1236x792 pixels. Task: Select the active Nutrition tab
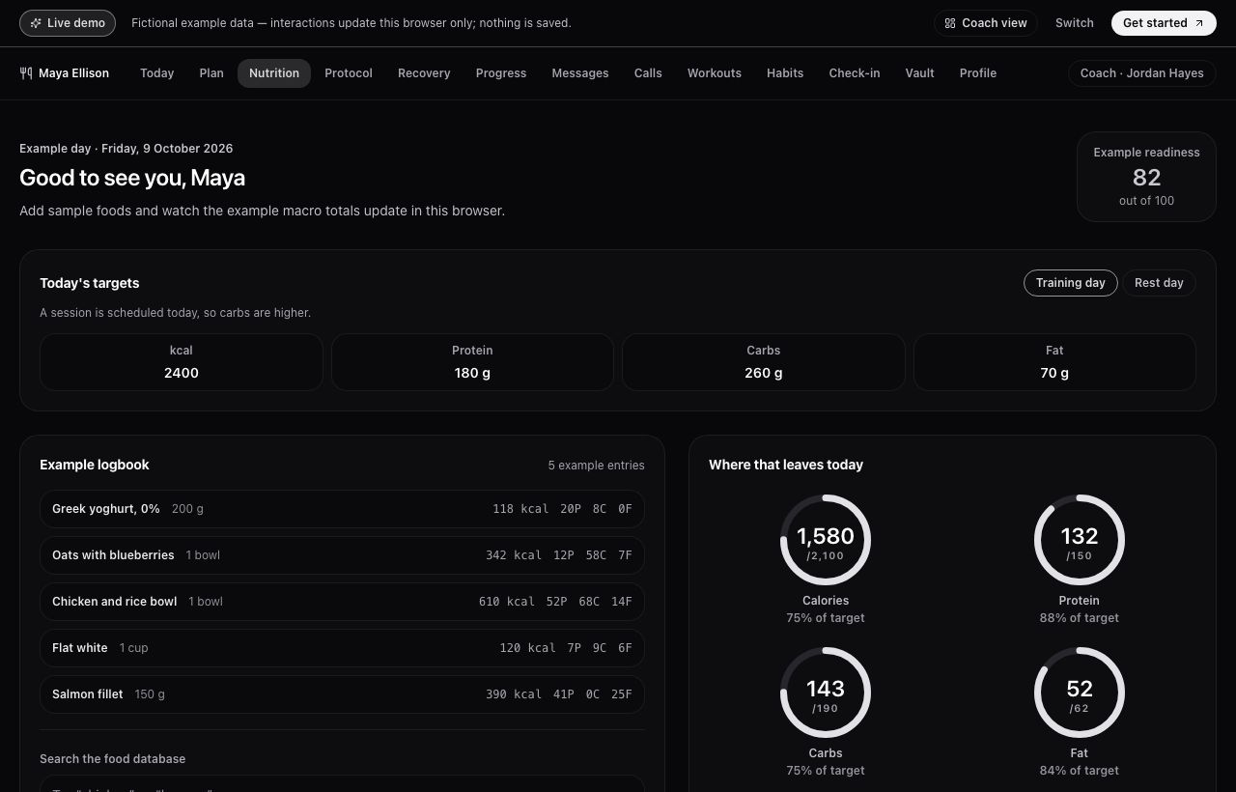click(274, 73)
